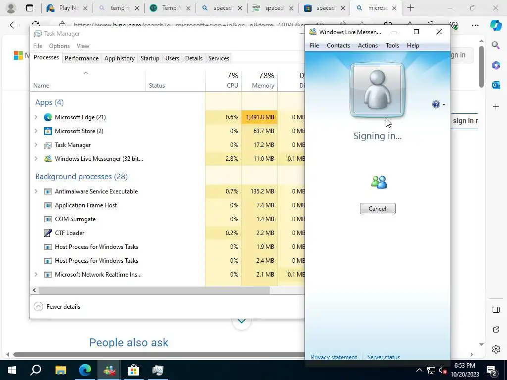Click the Bing expand chevron below Task Manager
Viewport: 507px width, 380px height.
click(x=242, y=321)
